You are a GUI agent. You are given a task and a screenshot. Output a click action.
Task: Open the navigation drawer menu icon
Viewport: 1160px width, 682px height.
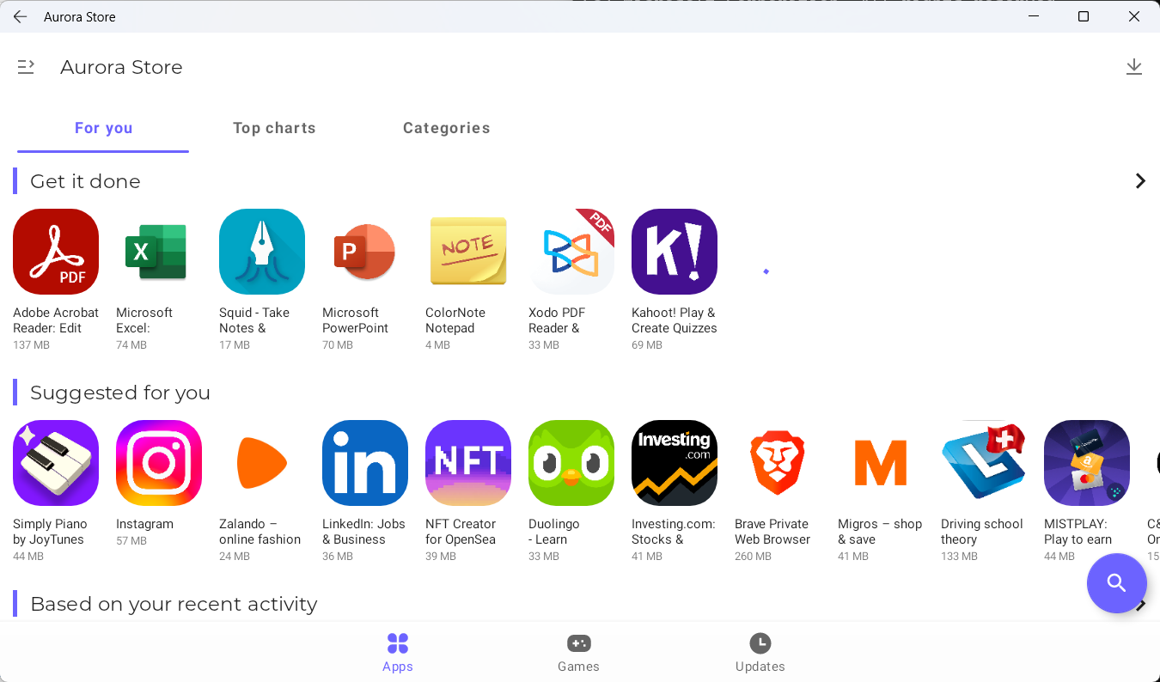point(26,67)
